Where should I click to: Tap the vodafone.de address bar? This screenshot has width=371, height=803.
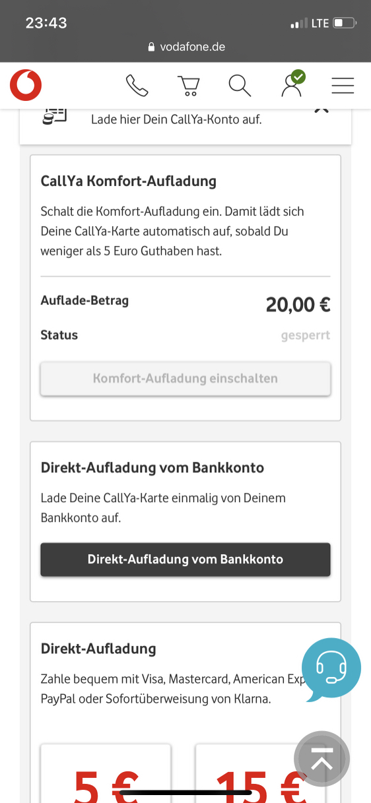point(185,47)
